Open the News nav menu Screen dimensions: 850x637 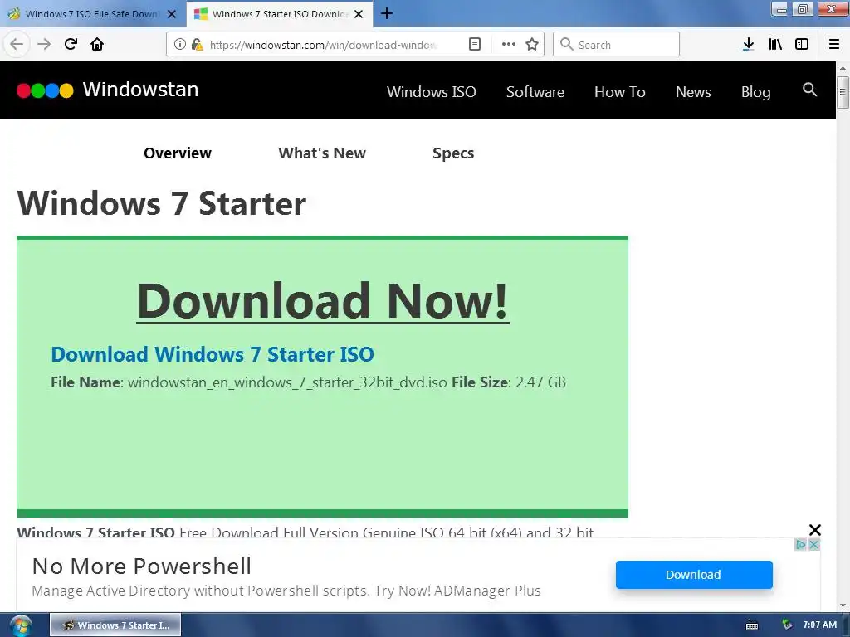click(x=693, y=92)
